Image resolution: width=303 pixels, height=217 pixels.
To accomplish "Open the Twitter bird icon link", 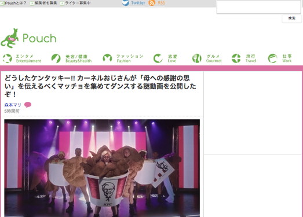I will [126, 3].
